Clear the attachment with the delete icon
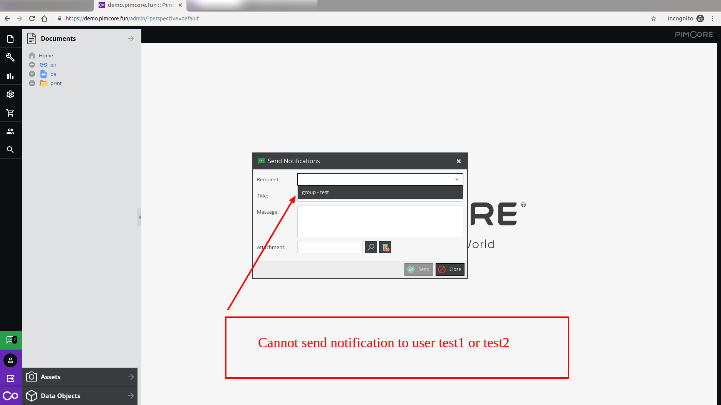The image size is (721, 405). (385, 247)
